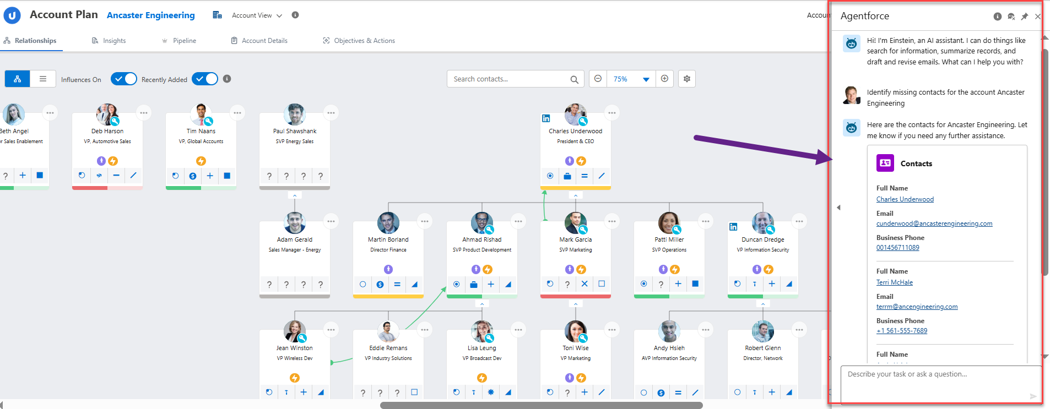Image resolution: width=1050 pixels, height=409 pixels.
Task: Click the termm@ancengineering.com email link
Action: (x=917, y=307)
